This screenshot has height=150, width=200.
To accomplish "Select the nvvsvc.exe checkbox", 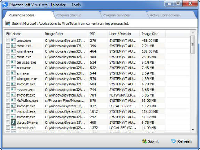I will (8, 89).
